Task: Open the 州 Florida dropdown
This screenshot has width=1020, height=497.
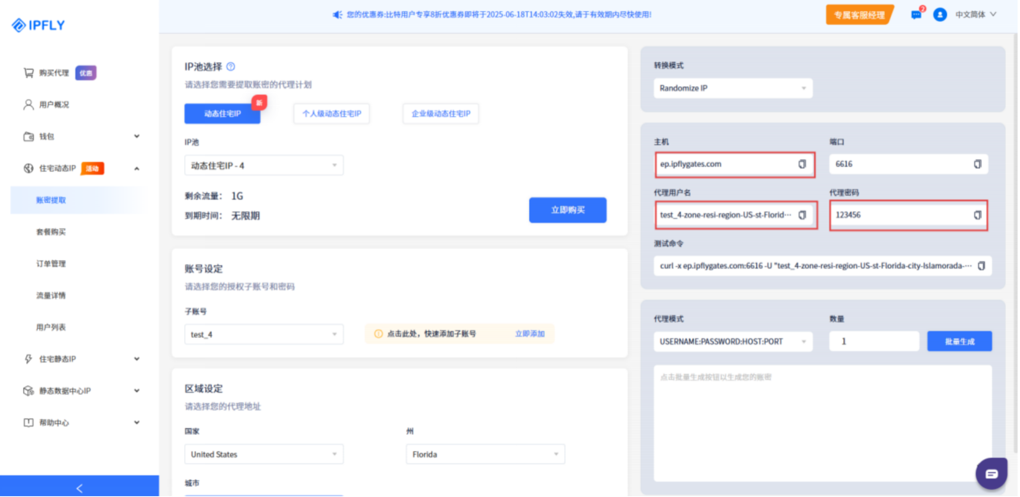Action: click(x=486, y=455)
